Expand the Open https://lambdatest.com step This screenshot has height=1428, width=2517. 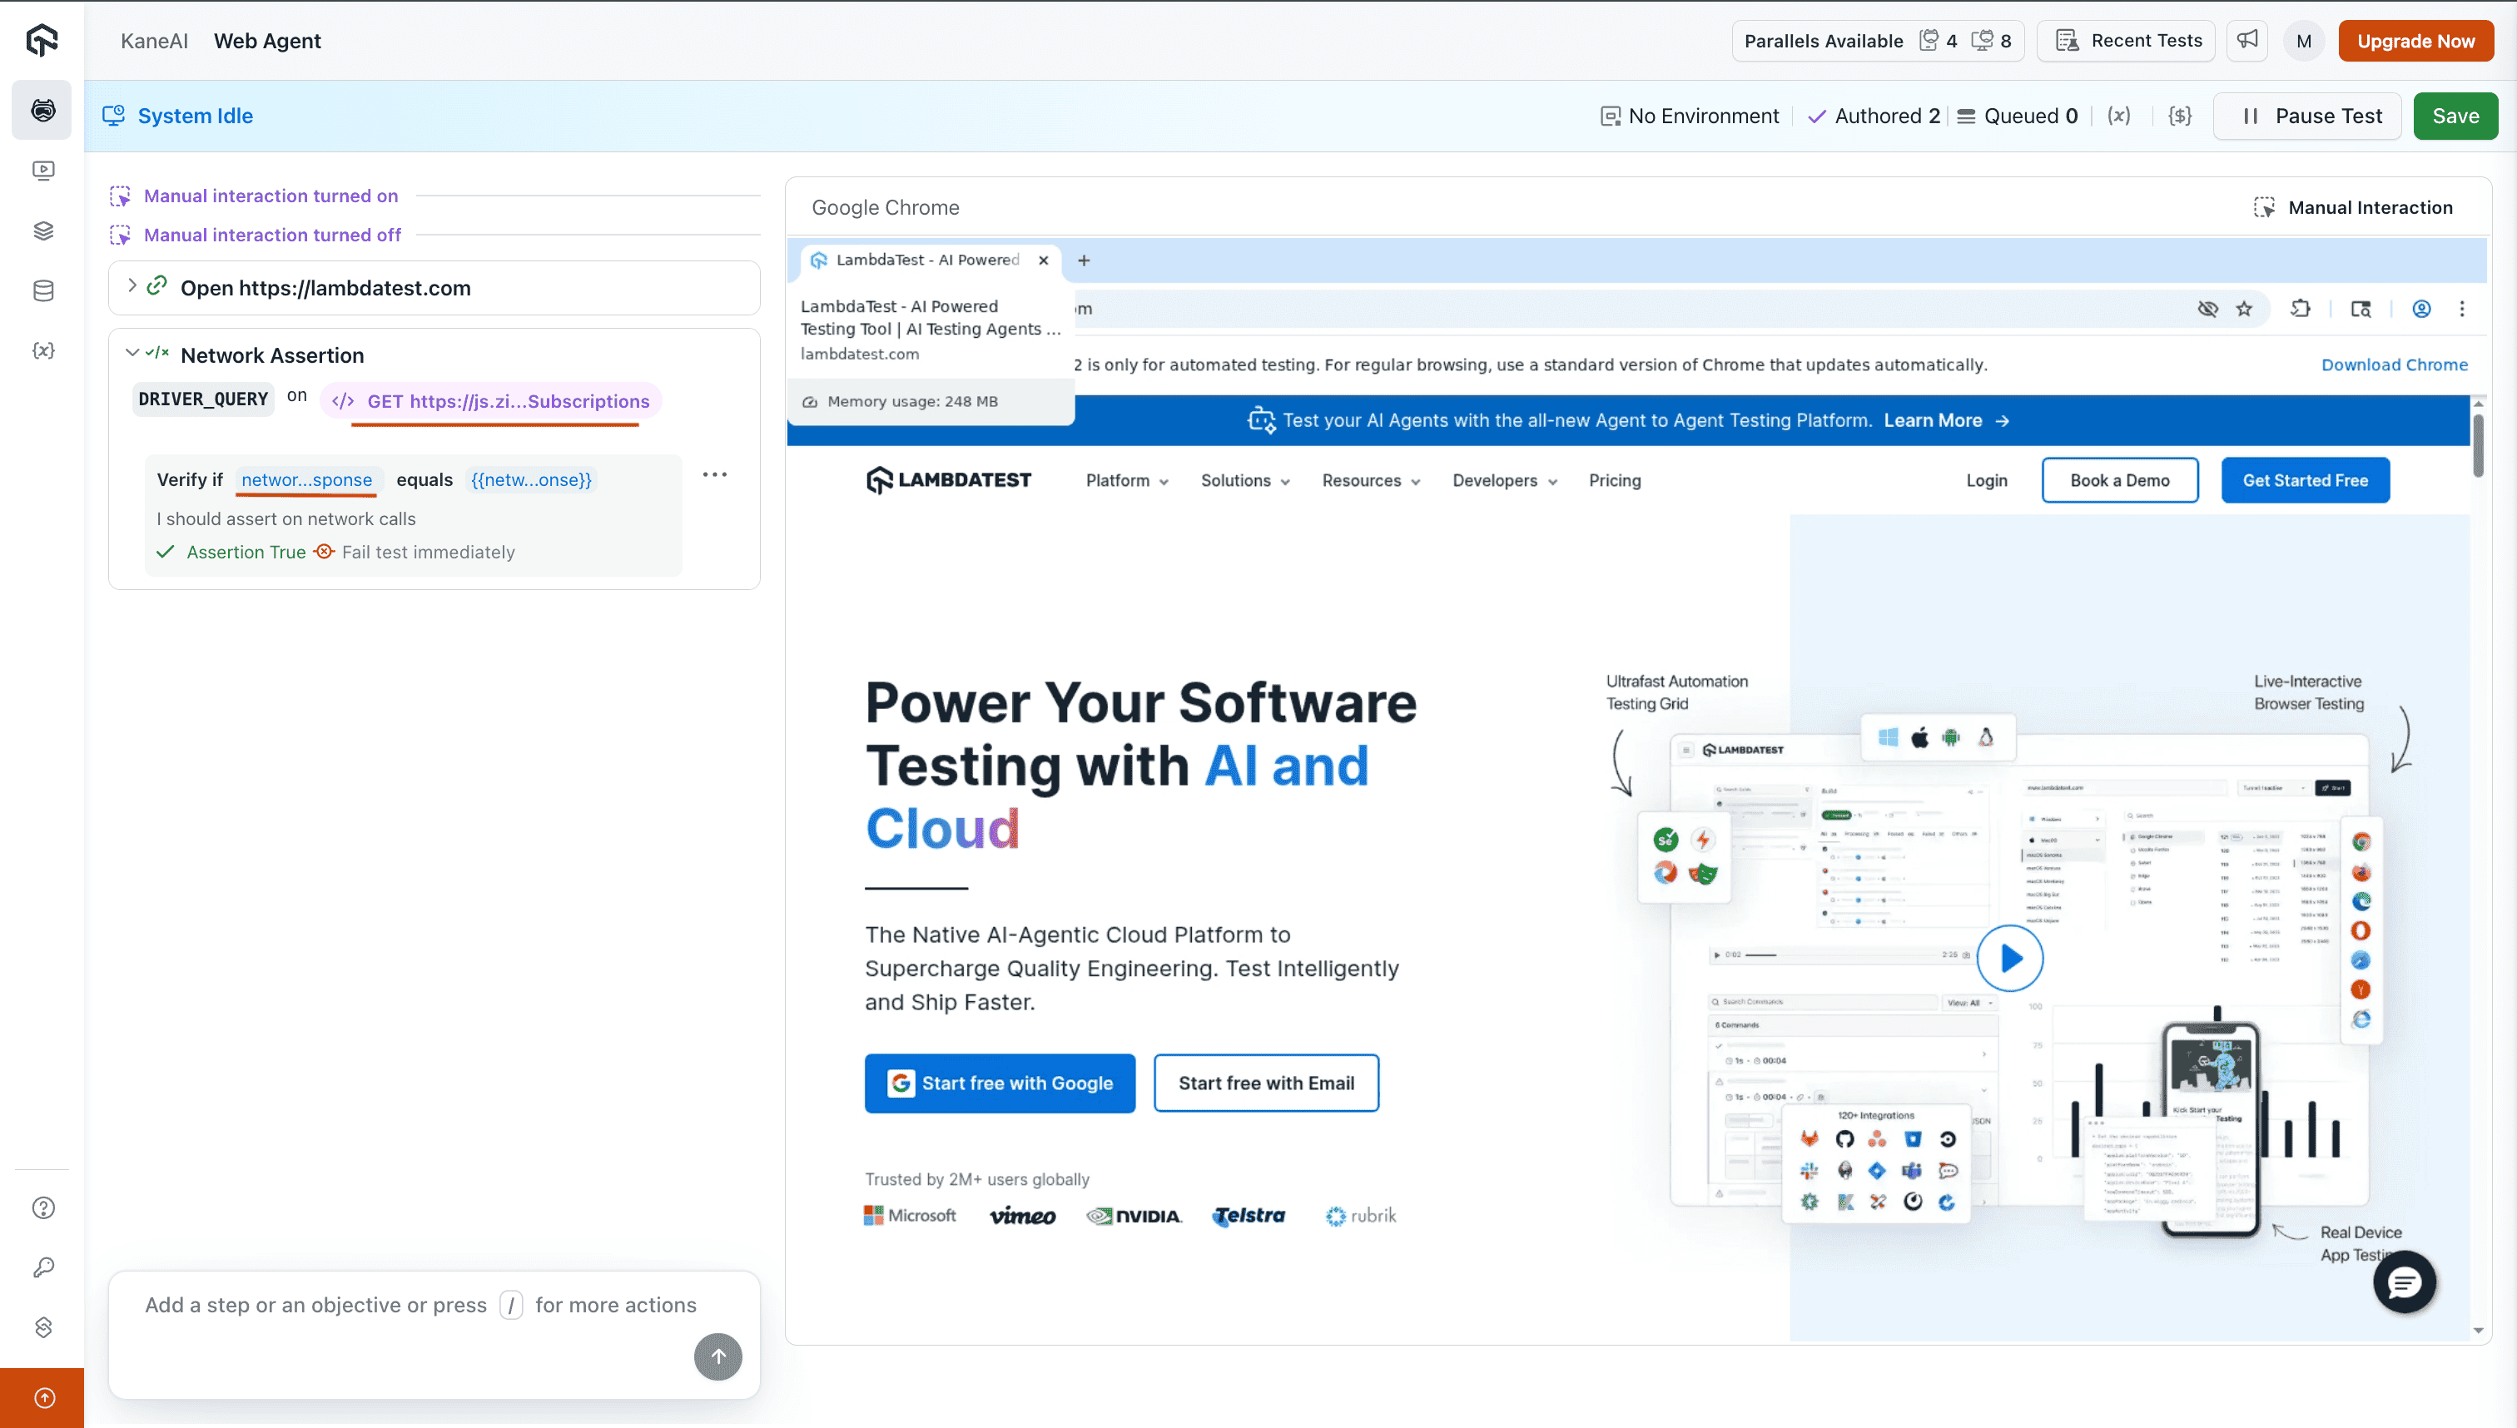point(132,286)
